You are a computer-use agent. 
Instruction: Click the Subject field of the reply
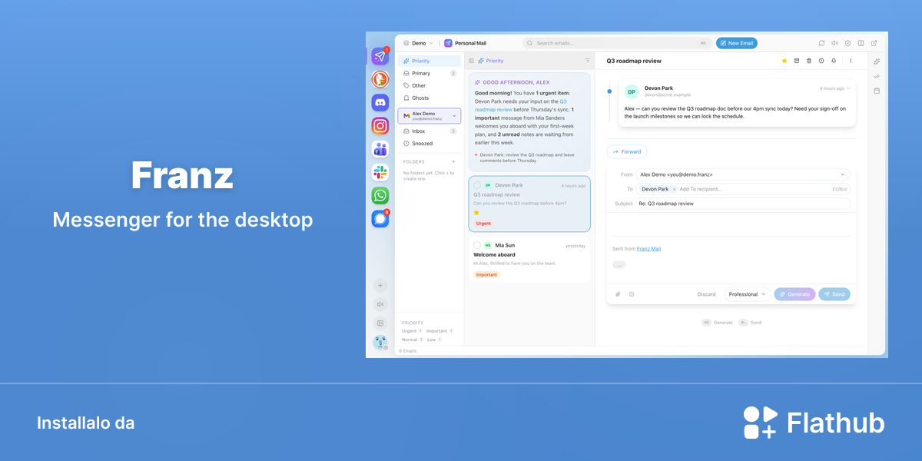tap(743, 204)
